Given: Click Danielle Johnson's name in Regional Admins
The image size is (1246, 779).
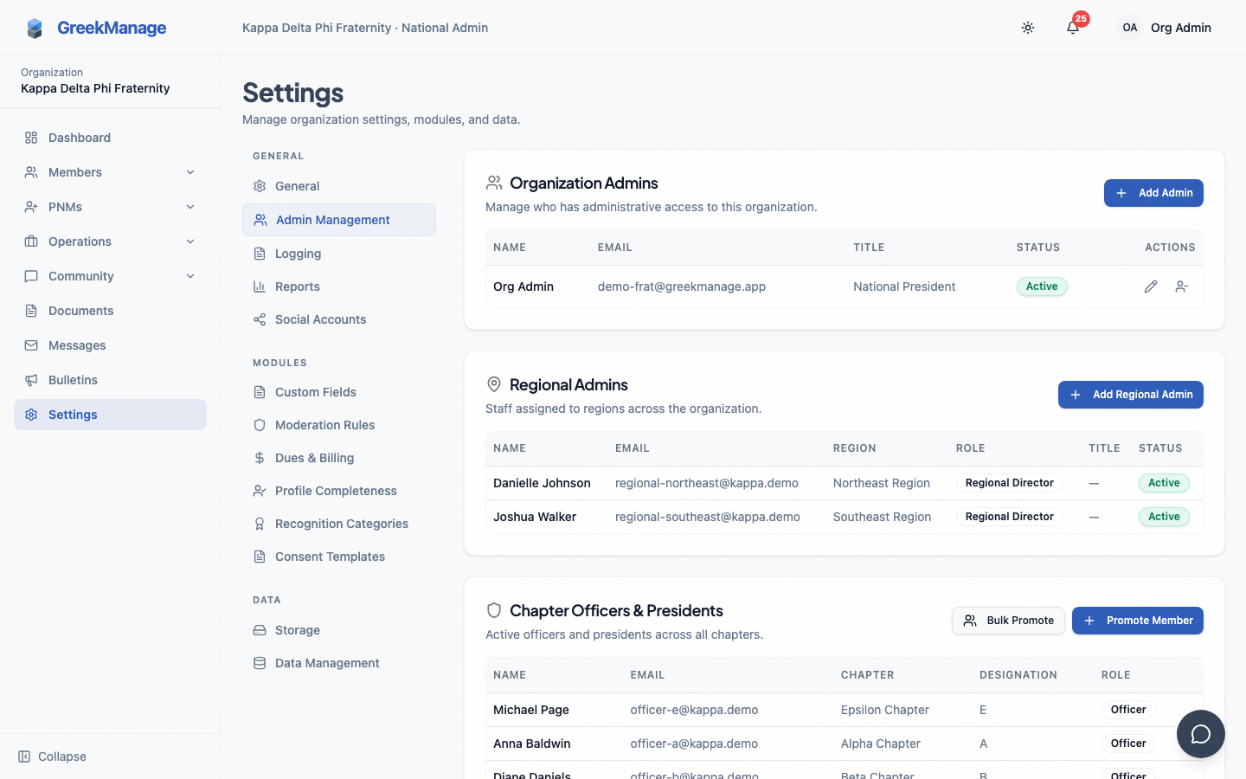Looking at the screenshot, I should (x=542, y=483).
